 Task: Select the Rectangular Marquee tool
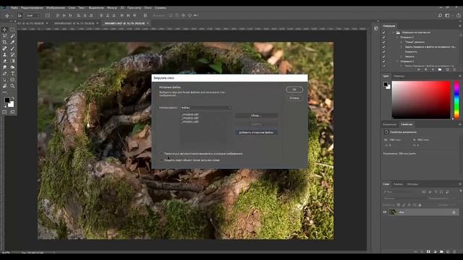click(x=12, y=30)
